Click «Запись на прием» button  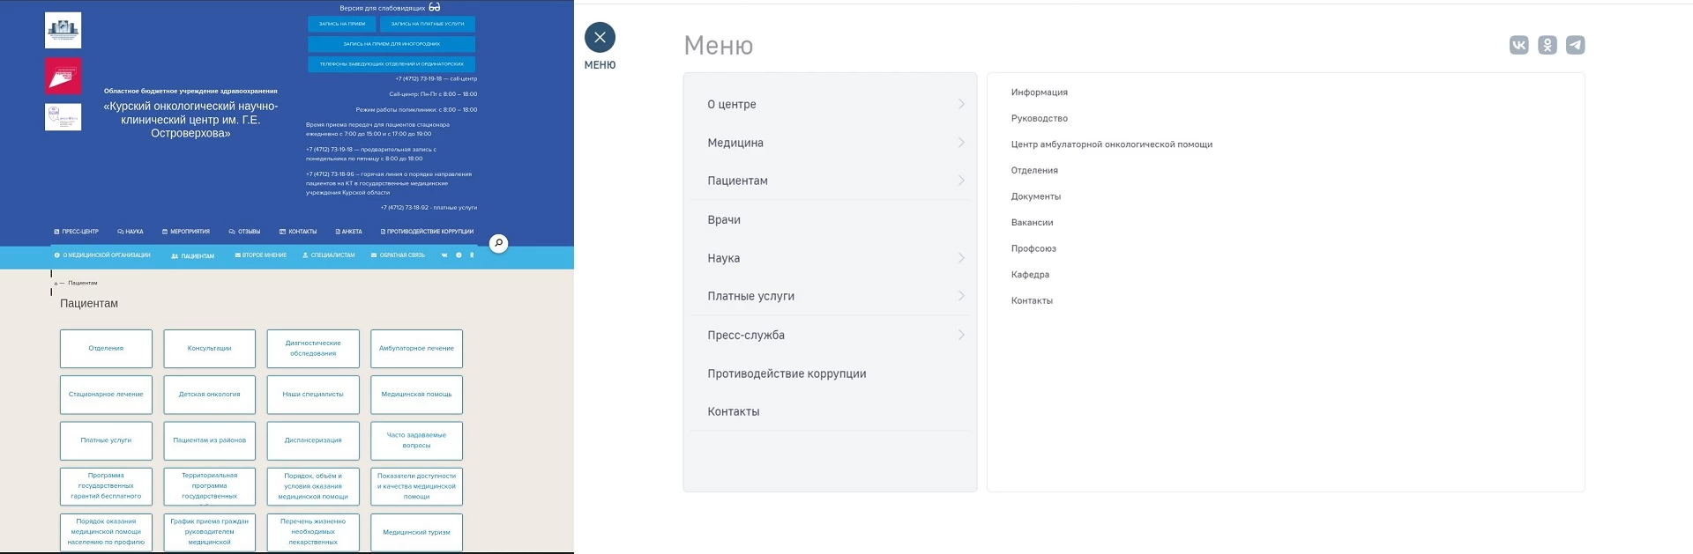[x=342, y=24]
